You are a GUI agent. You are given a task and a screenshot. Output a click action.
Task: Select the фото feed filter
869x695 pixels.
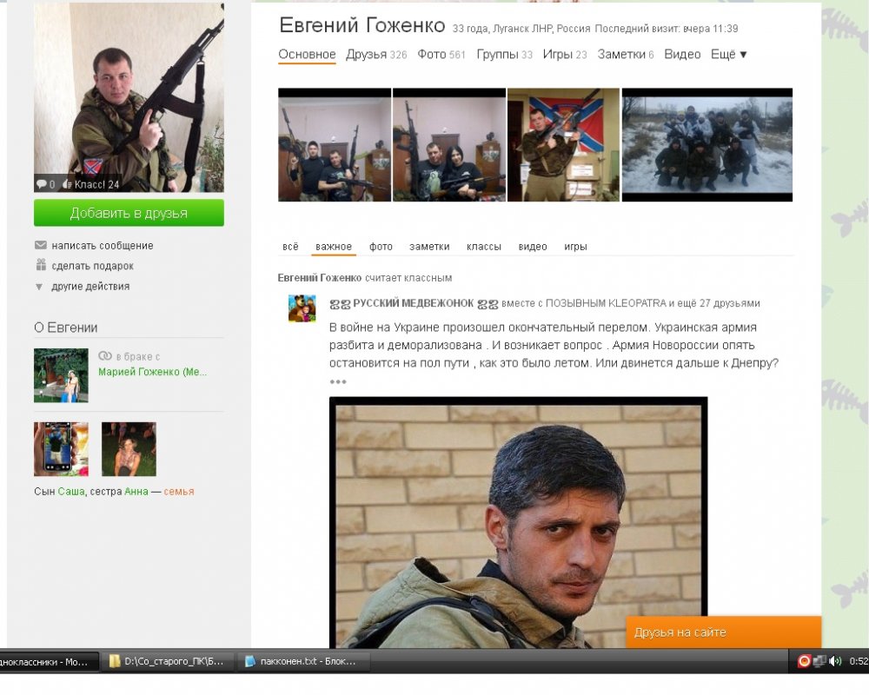[x=381, y=247]
